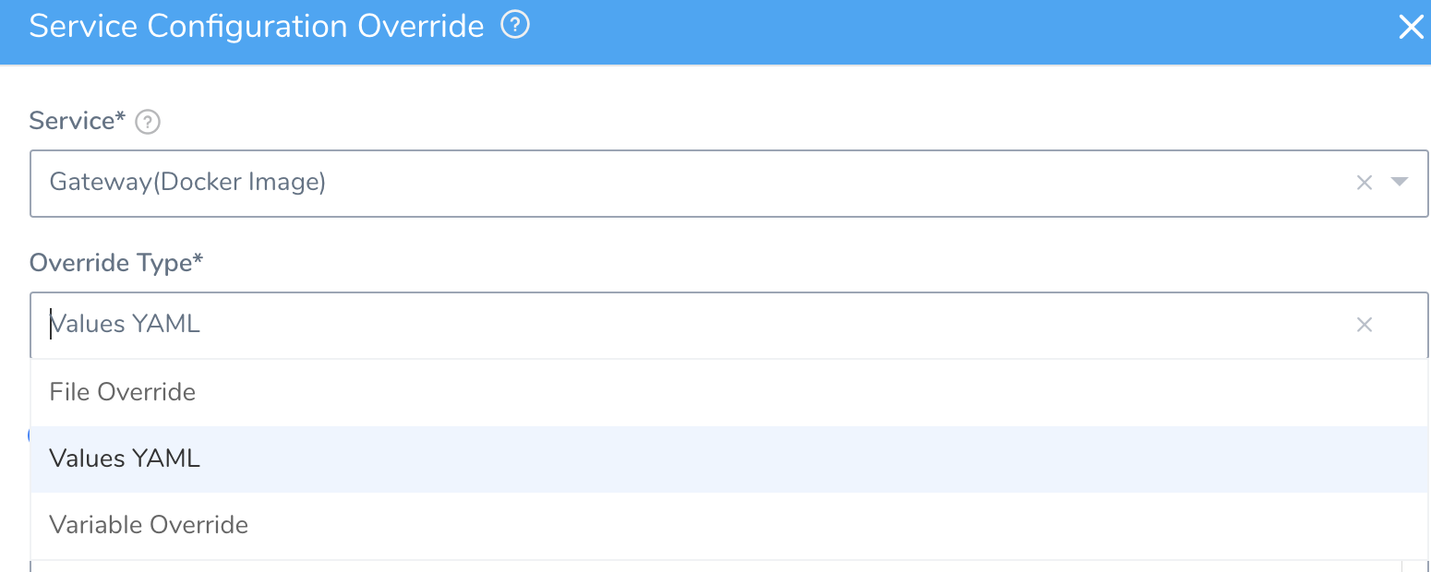Clear the selected Gateway(Docker Image) service
Screen dimensions: 1431x572
point(1364,183)
